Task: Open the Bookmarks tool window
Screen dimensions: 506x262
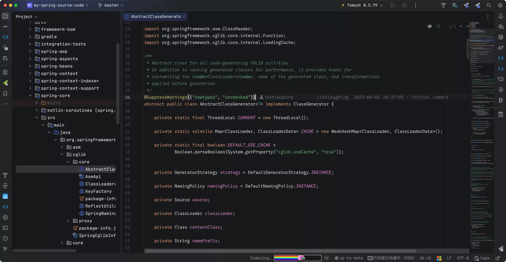Action: pos(5,93)
